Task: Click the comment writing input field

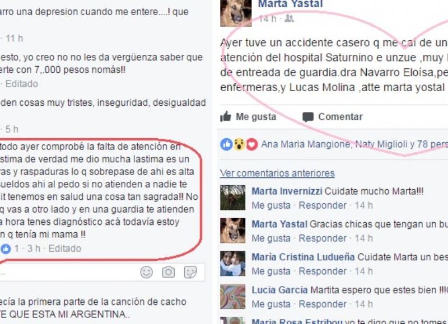Action: [68, 272]
